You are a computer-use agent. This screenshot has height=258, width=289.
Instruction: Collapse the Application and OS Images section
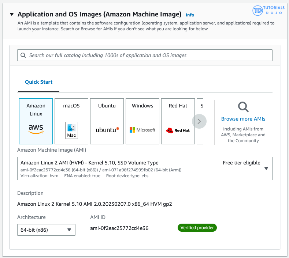(11, 15)
